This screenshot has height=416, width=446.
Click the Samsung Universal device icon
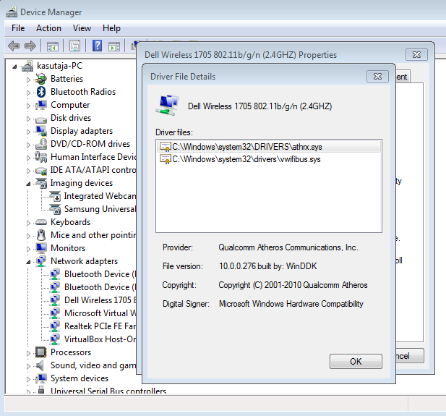pos(55,209)
